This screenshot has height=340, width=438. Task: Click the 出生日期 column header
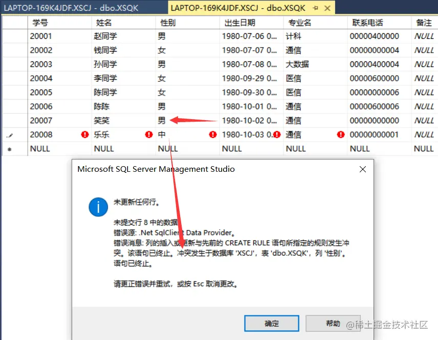click(252, 22)
